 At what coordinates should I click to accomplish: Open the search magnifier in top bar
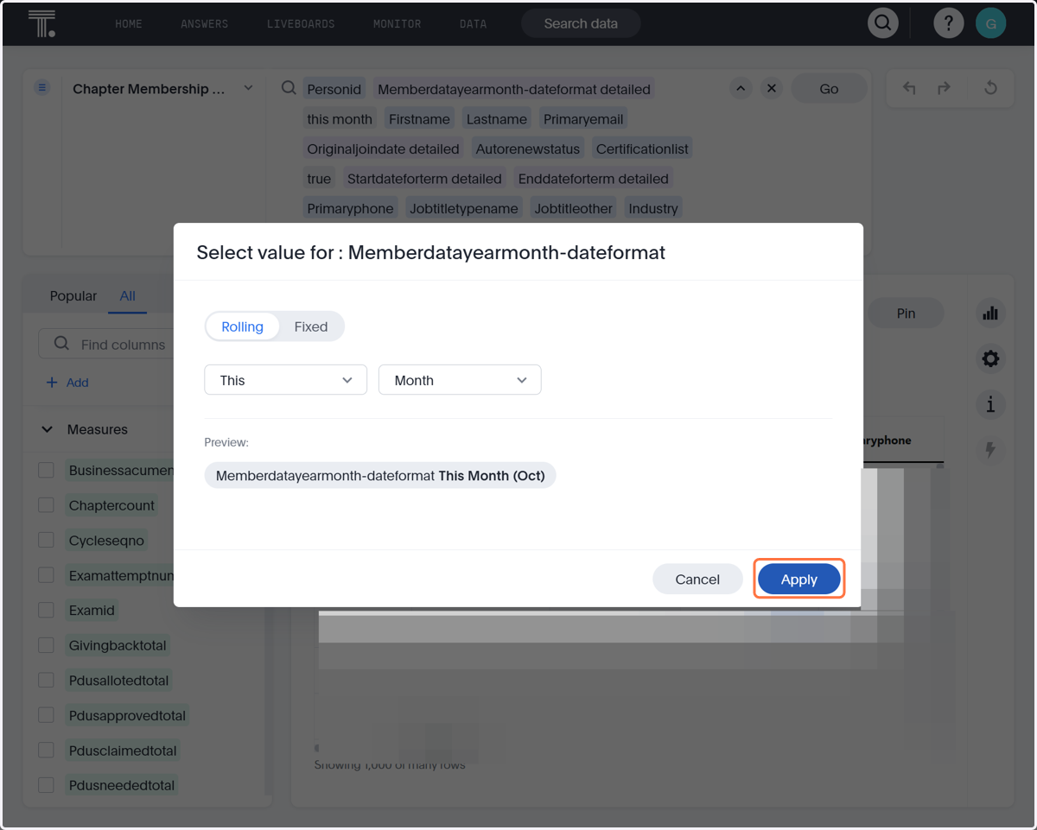coord(882,23)
